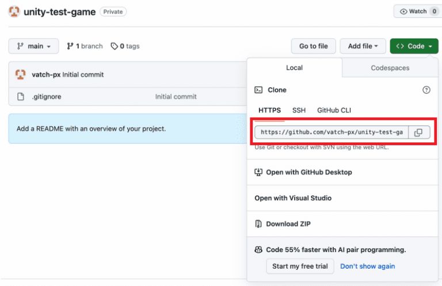The height and width of the screenshot is (286, 442).
Task: Copy the clone URL to clipboard
Action: click(x=418, y=133)
